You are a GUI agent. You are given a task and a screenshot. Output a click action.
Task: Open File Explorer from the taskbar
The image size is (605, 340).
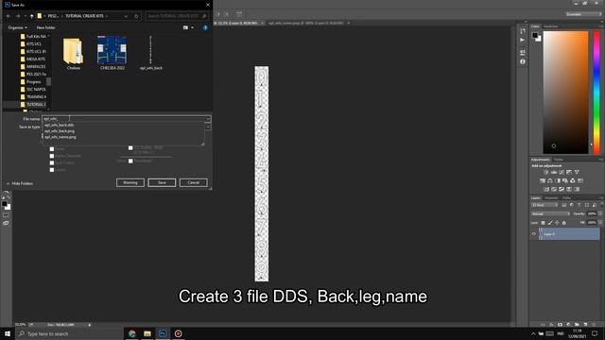[147, 333]
